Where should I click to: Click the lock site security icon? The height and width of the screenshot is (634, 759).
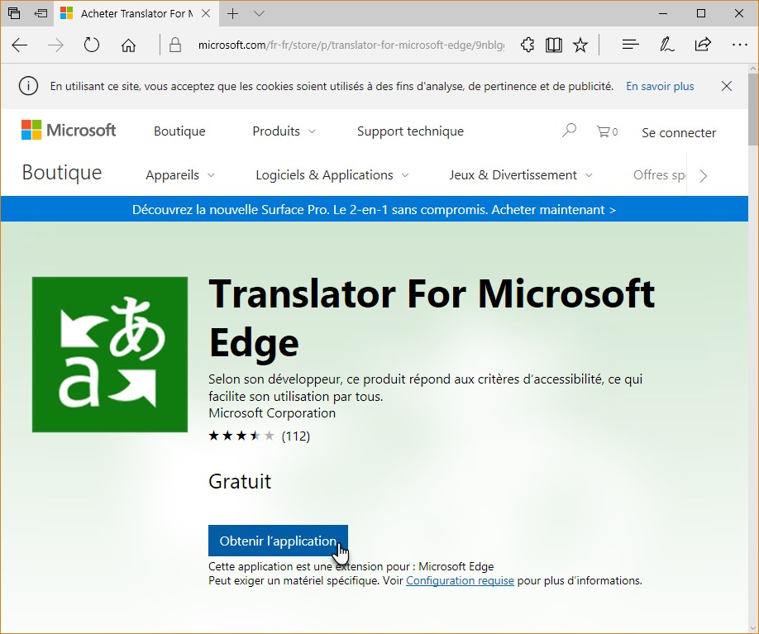pyautogui.click(x=175, y=45)
